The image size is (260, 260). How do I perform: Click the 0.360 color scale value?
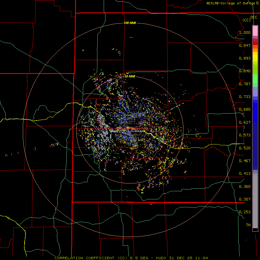pos(245,187)
